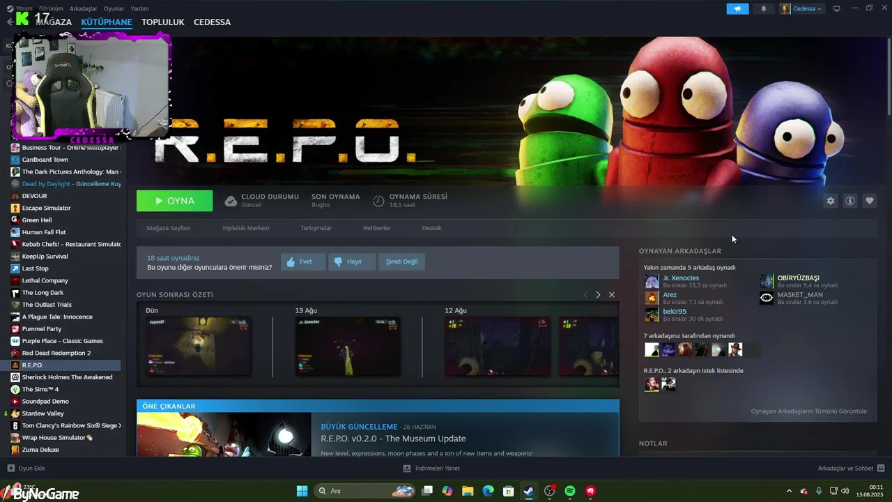Screen dimensions: 892x502
Task: Open the Görünüm menu
Action: [51, 8]
